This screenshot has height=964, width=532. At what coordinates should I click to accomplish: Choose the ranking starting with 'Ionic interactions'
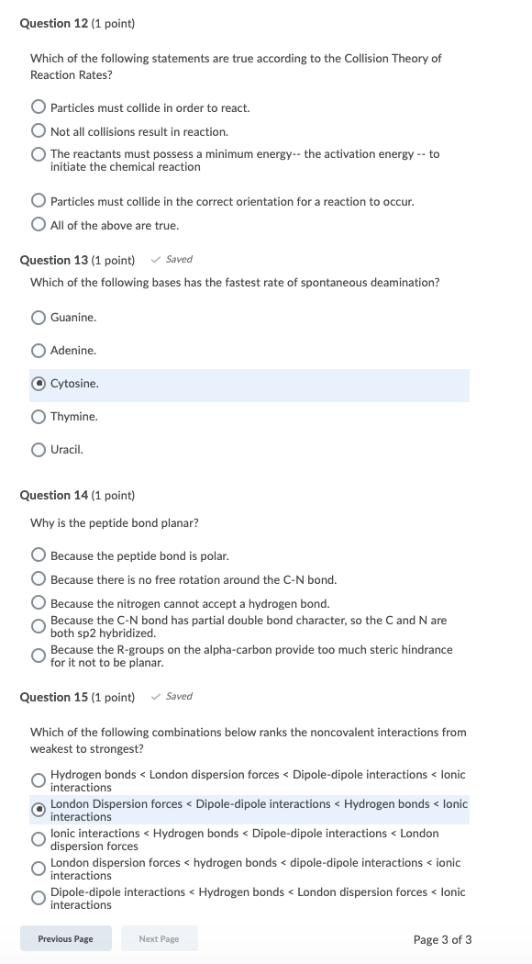(x=39, y=837)
